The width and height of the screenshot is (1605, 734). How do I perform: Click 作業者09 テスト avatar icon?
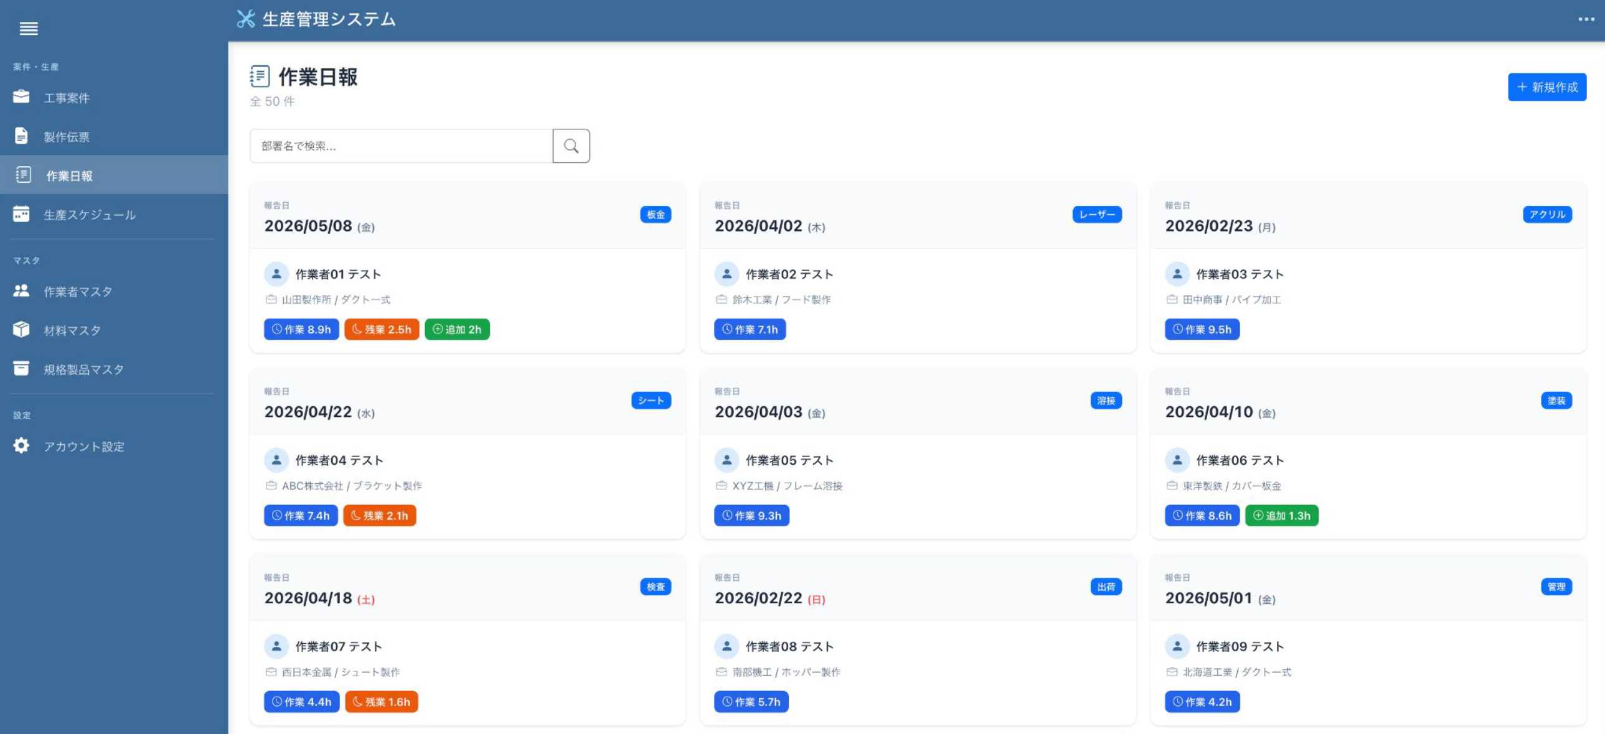(x=1177, y=646)
